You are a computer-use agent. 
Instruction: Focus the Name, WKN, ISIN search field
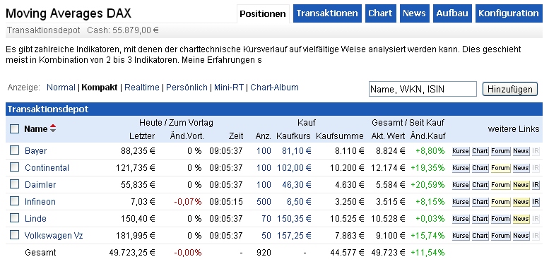(423, 89)
